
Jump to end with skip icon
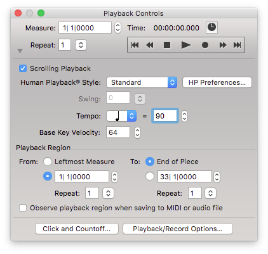[x=237, y=45]
